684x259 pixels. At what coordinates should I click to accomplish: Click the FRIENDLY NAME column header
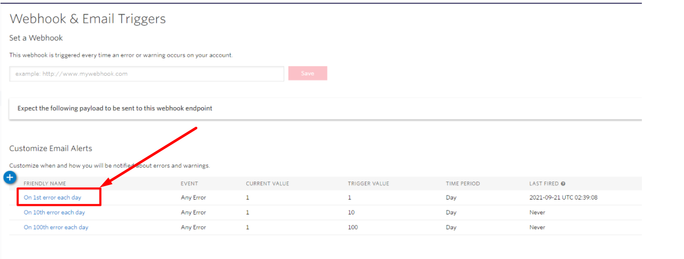(x=45, y=184)
